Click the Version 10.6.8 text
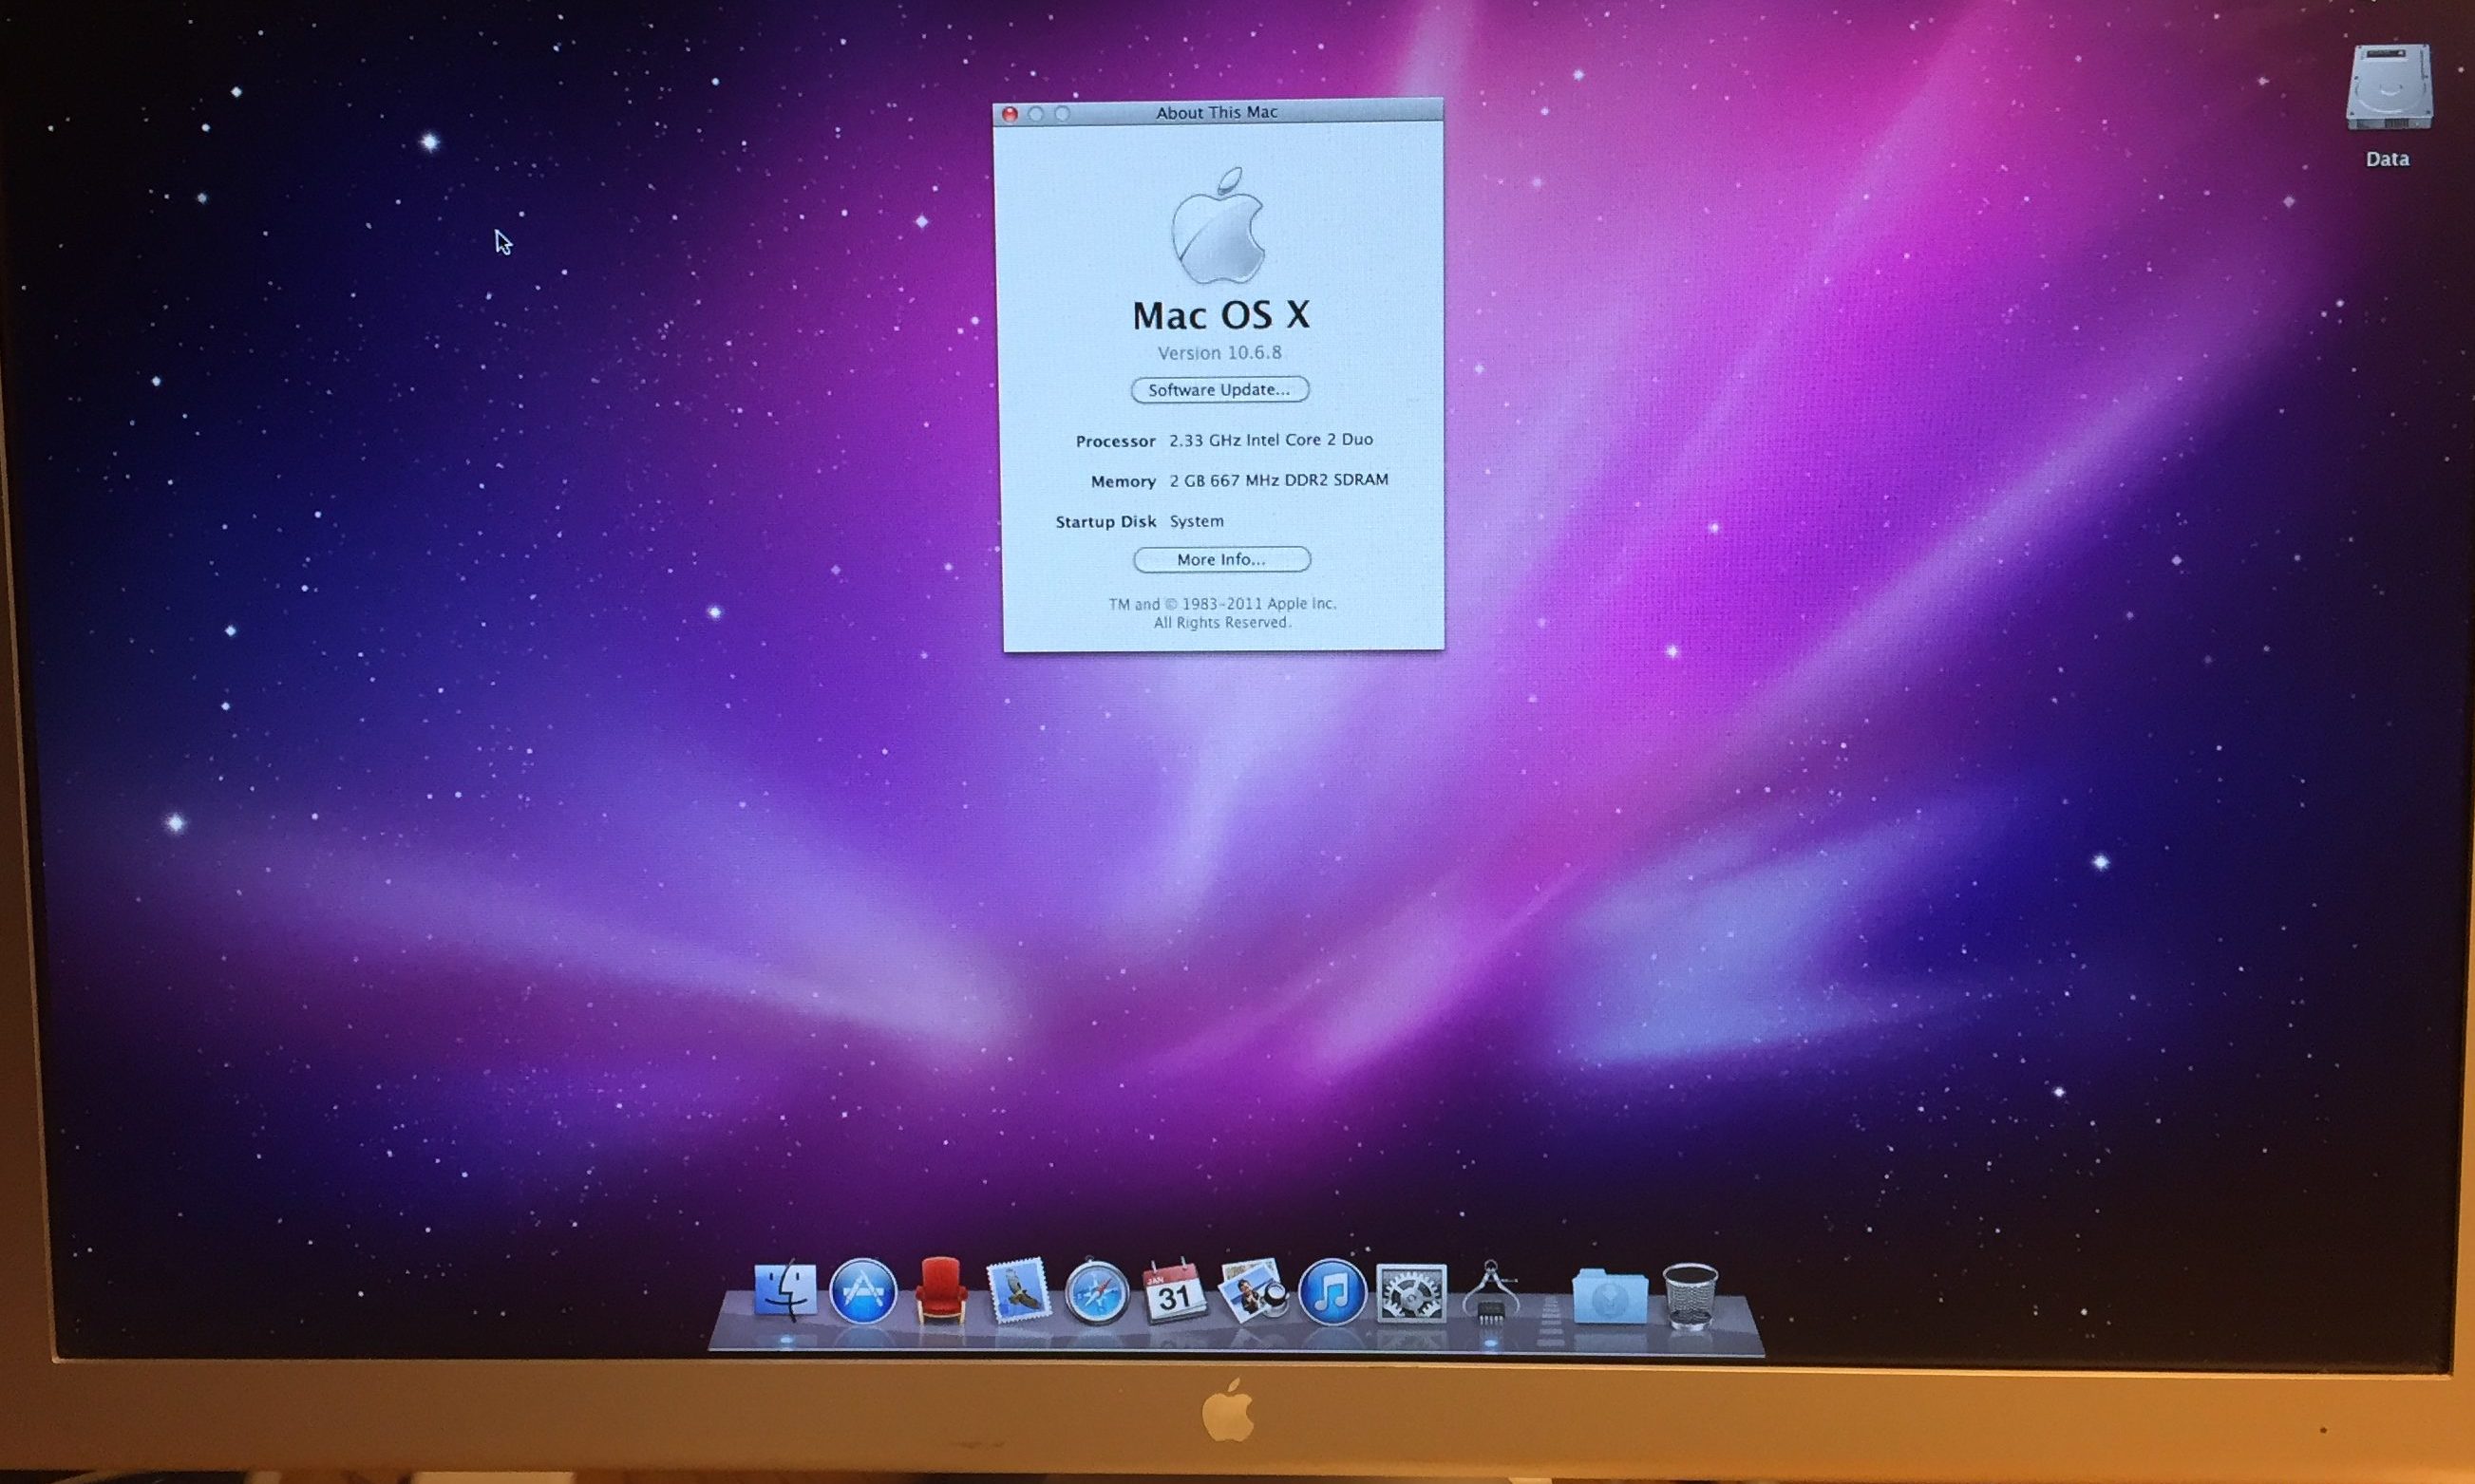This screenshot has height=1484, width=2475. point(1219,353)
